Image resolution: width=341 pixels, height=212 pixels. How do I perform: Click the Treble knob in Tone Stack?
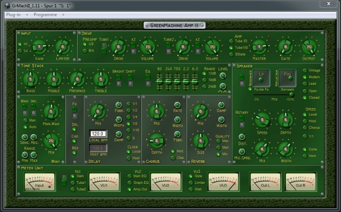point(101,80)
